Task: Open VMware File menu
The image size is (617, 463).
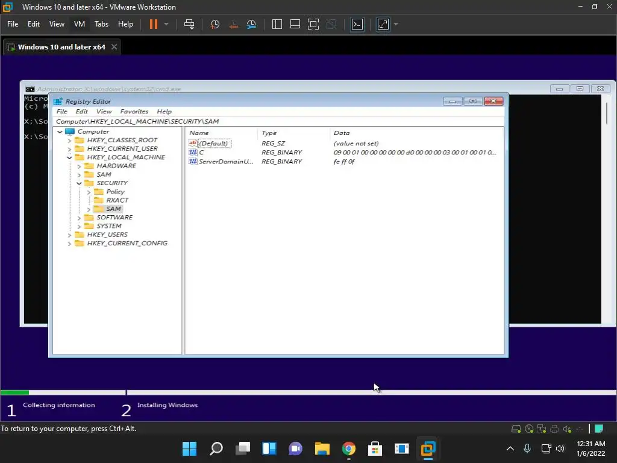Action: click(x=13, y=24)
